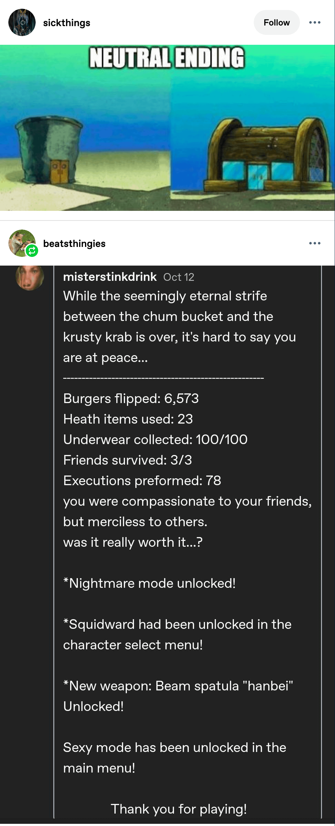The image size is (335, 826).
Task: Click the Oct 12 timestamp
Action: [x=179, y=277]
